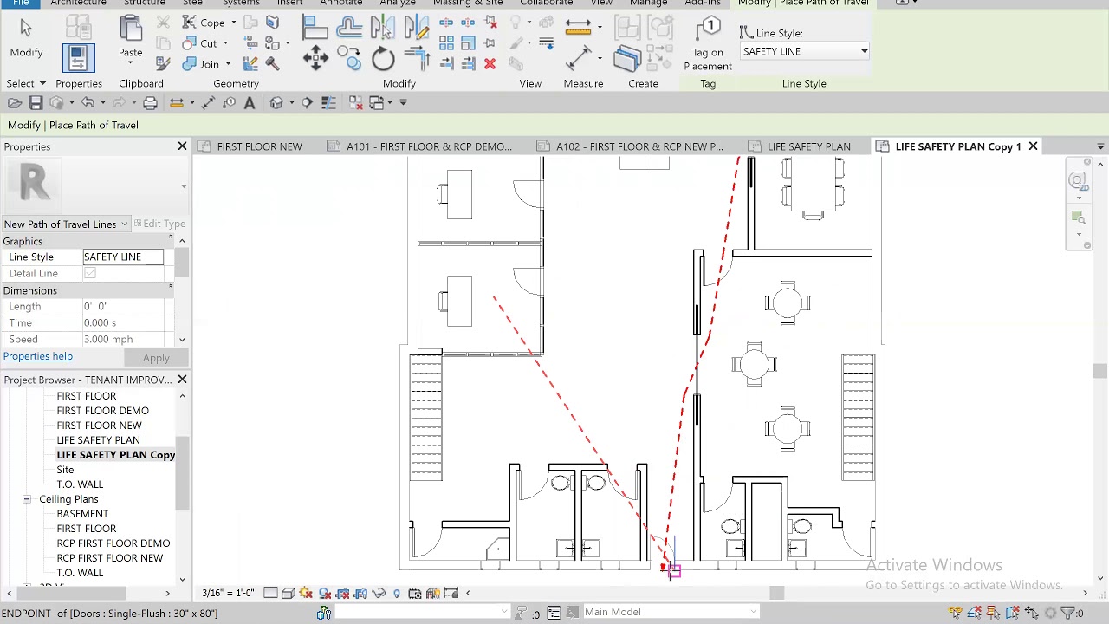
Task: Open the File menu
Action: (21, 3)
